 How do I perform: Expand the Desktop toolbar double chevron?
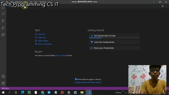click(123, 91)
